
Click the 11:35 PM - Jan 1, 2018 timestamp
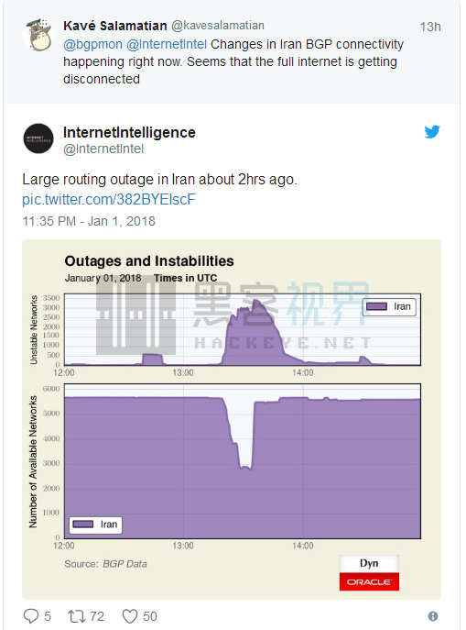[x=89, y=221]
